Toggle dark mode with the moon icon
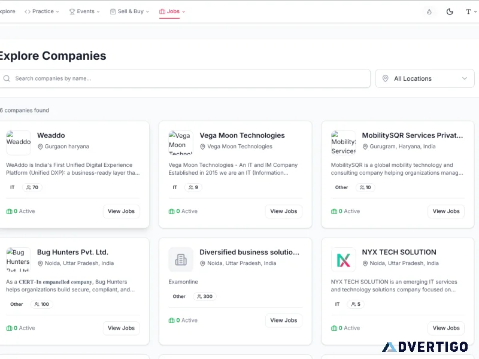479x359 pixels. pos(450,12)
